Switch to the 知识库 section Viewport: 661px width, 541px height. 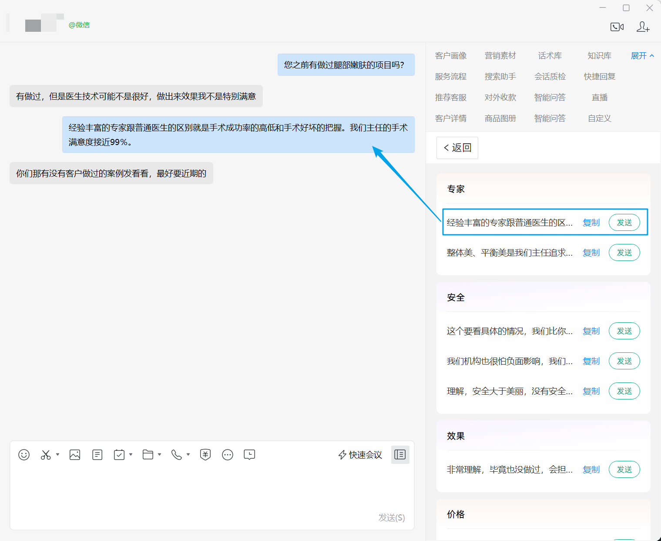pyautogui.click(x=599, y=55)
